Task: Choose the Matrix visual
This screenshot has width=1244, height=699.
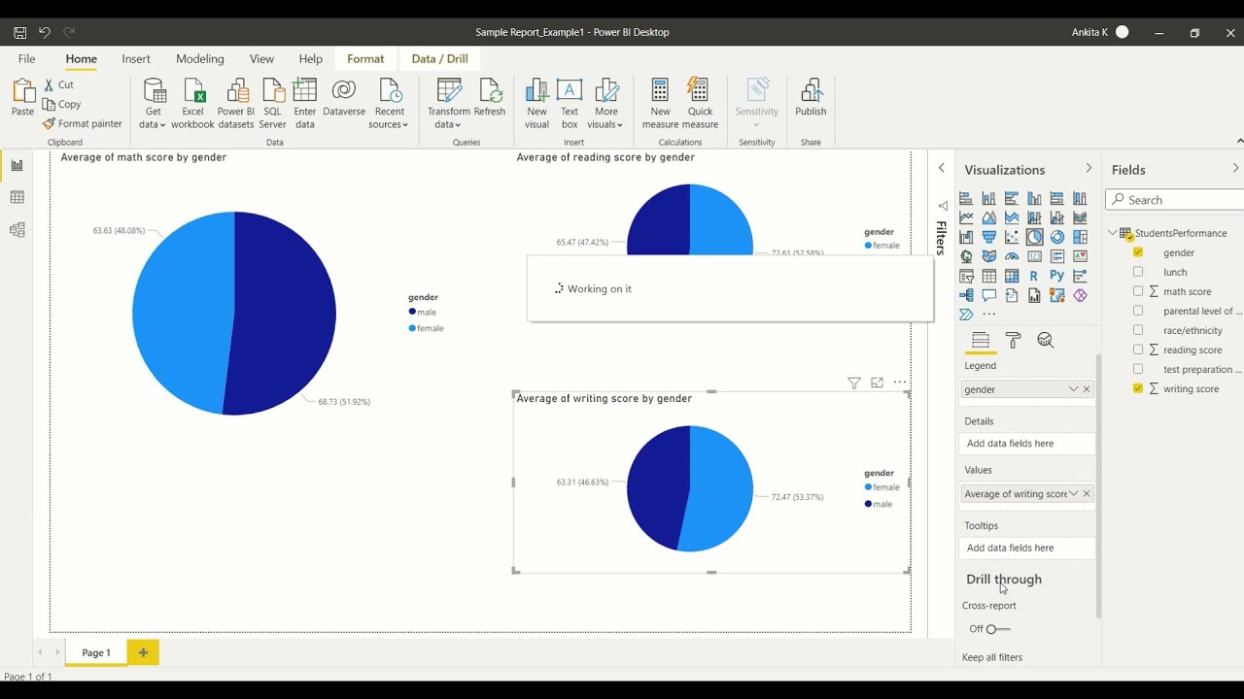Action: tap(1012, 276)
